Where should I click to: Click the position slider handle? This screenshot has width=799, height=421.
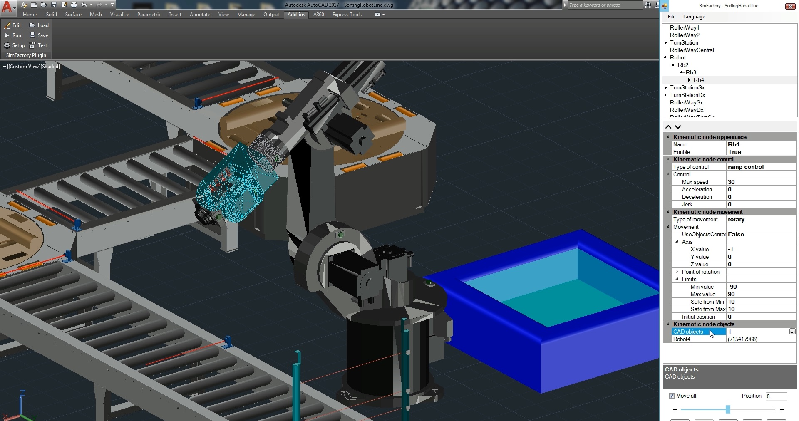point(728,409)
